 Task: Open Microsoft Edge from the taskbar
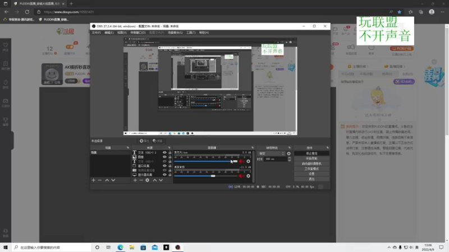coord(120,248)
